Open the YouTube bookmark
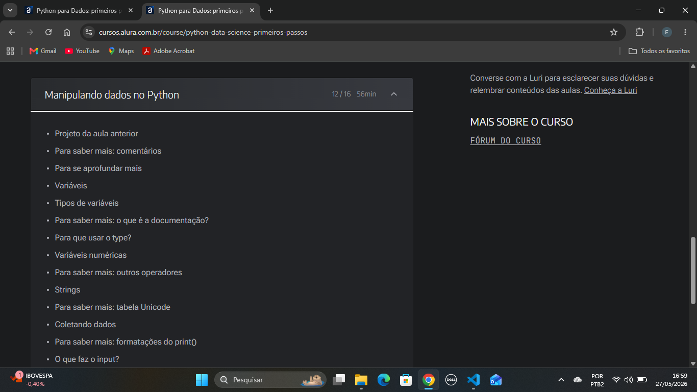Screen dimensions: 697x392 [82, 51]
